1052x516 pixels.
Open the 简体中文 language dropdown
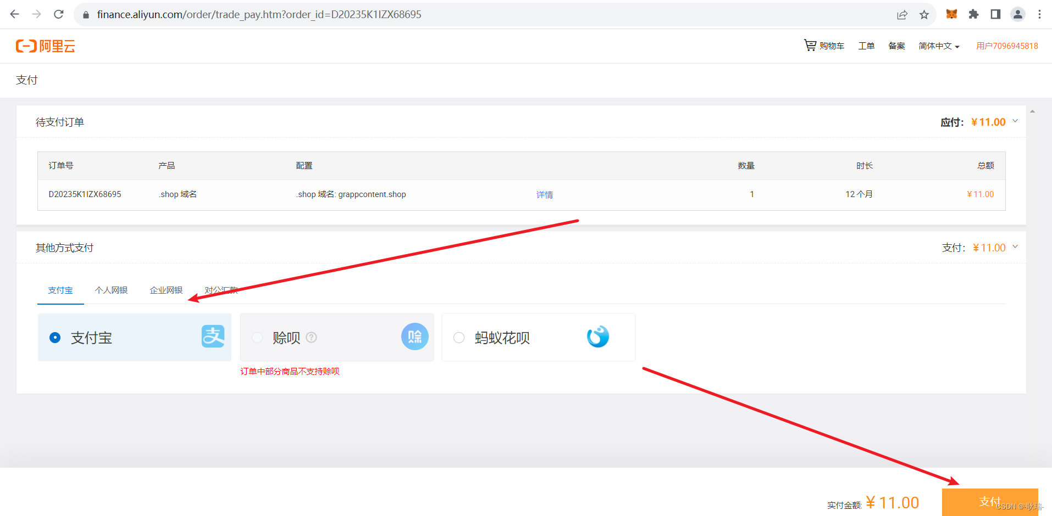[939, 46]
